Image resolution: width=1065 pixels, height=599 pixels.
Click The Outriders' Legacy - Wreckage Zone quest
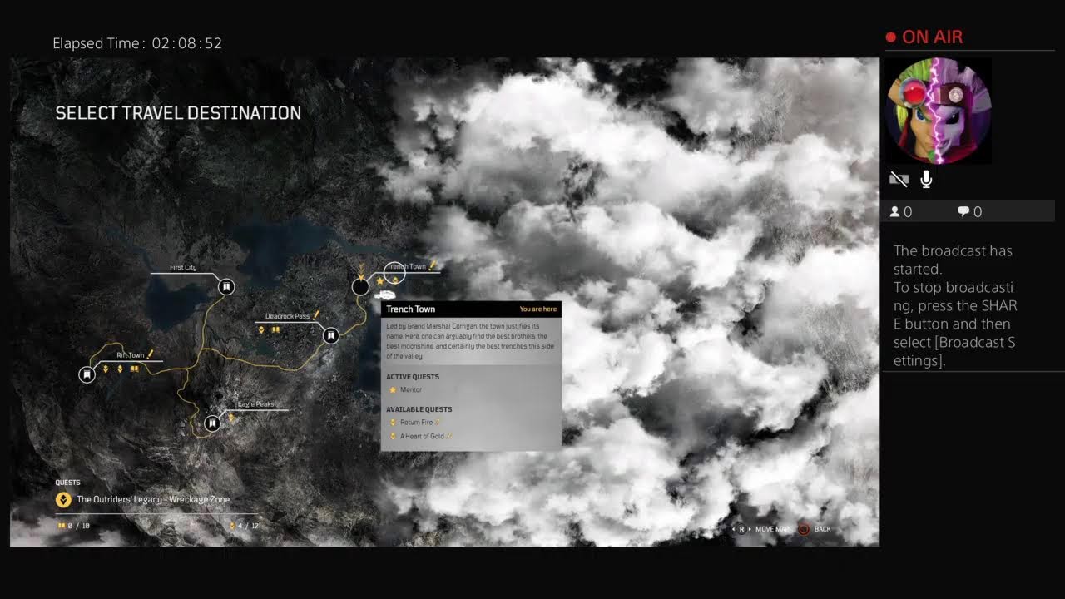tap(153, 499)
